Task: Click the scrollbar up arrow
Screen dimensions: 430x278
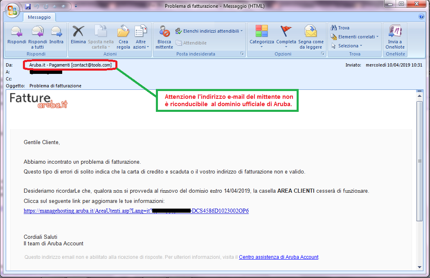Action: point(420,96)
